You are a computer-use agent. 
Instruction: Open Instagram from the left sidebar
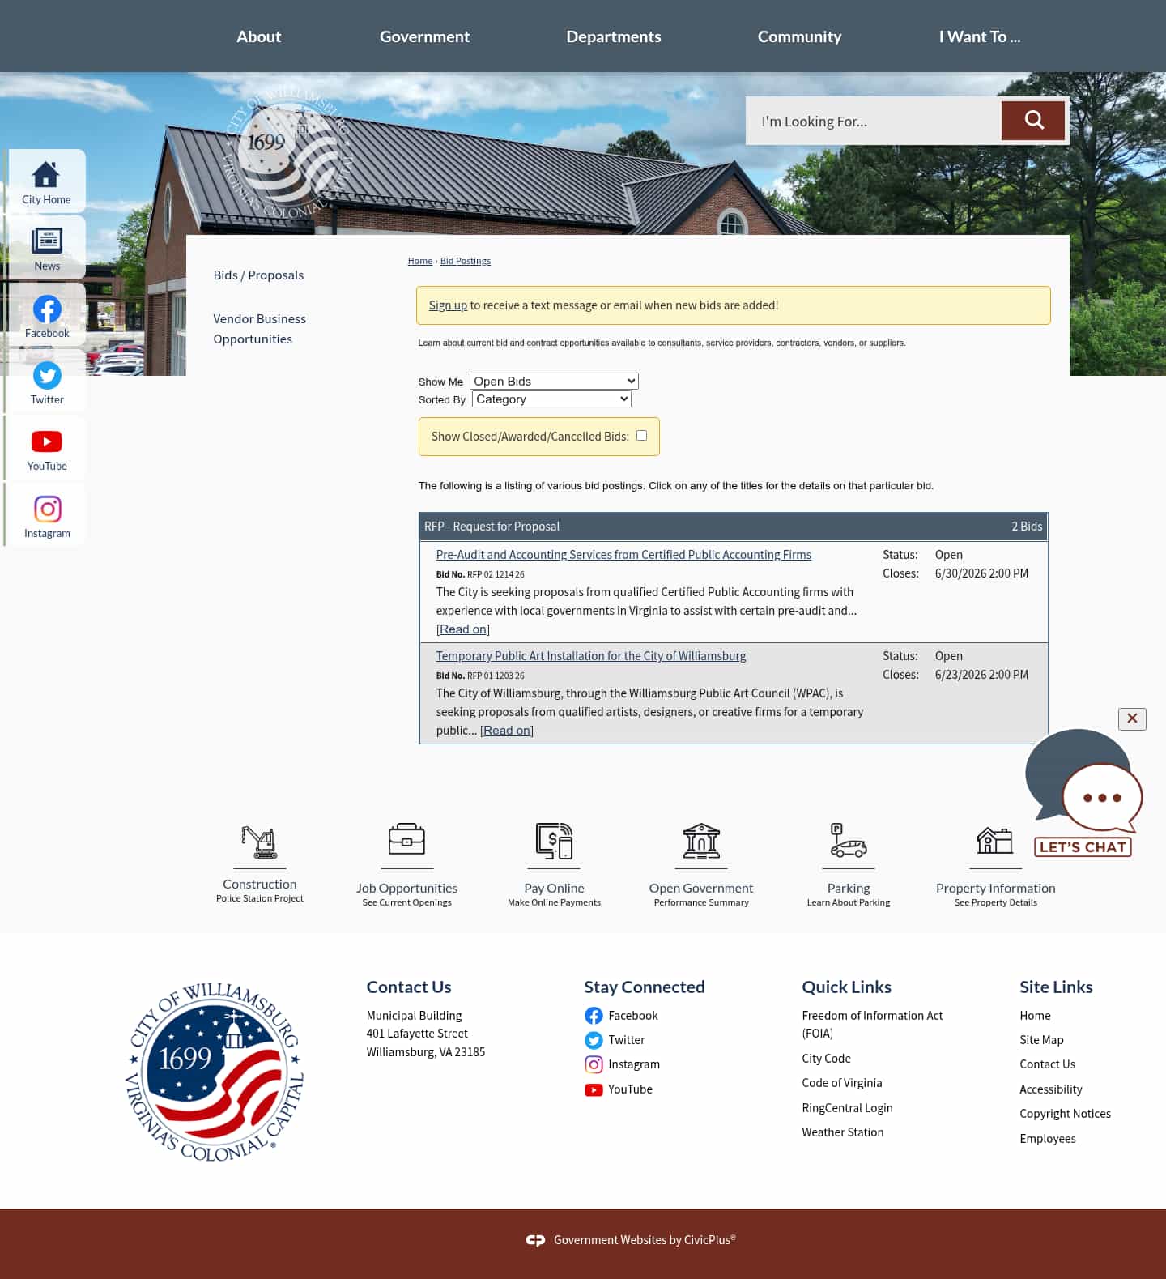coord(46,515)
